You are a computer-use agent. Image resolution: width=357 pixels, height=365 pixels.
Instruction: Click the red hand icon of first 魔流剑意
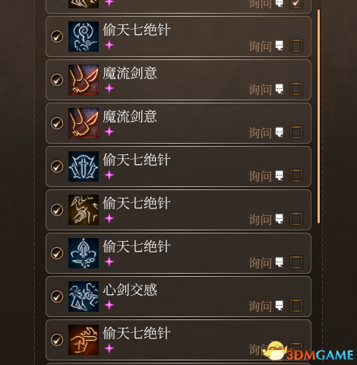[x=84, y=80]
